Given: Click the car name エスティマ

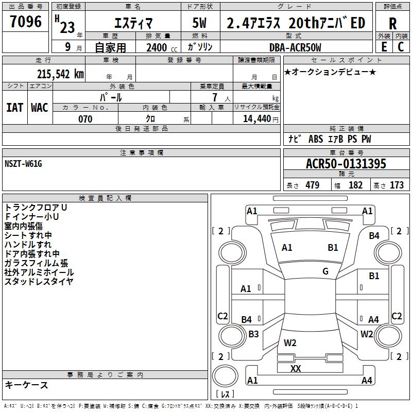Looking at the screenshot, I should pos(133,23).
